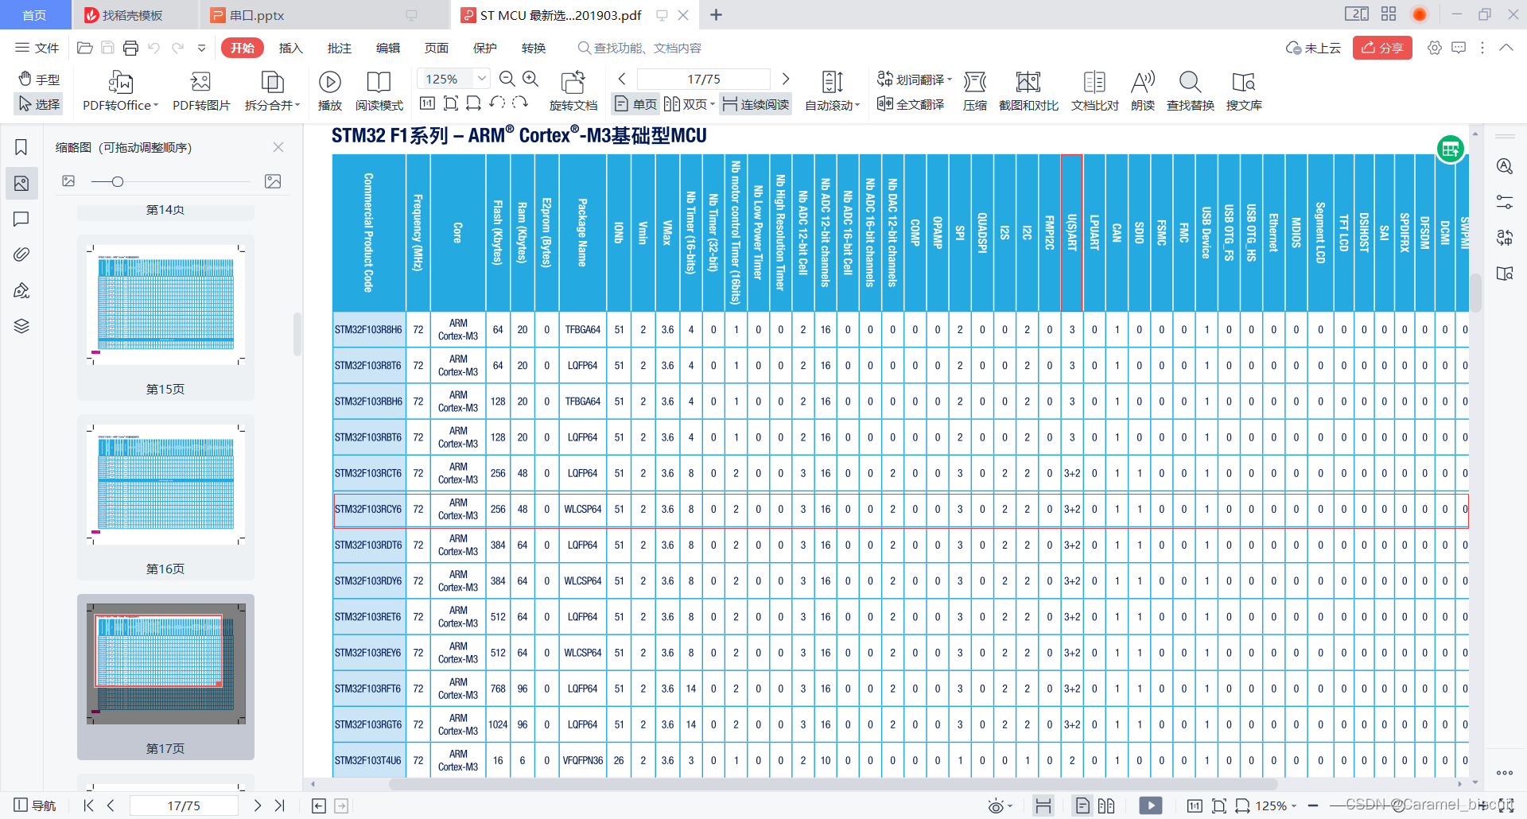The image size is (1527, 819).
Task: Toggle the thumbnail sidebar panel icon
Action: point(21,183)
